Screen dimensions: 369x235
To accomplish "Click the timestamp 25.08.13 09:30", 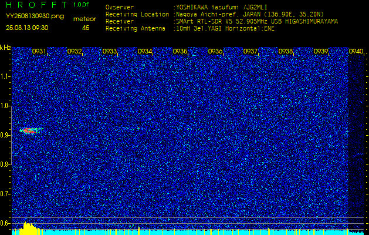I will [27, 28].
